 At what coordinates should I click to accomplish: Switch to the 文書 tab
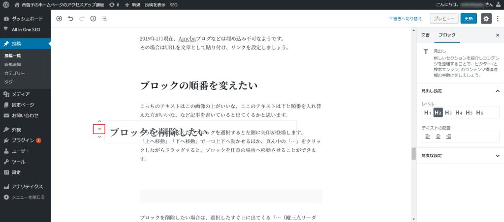tap(425, 35)
